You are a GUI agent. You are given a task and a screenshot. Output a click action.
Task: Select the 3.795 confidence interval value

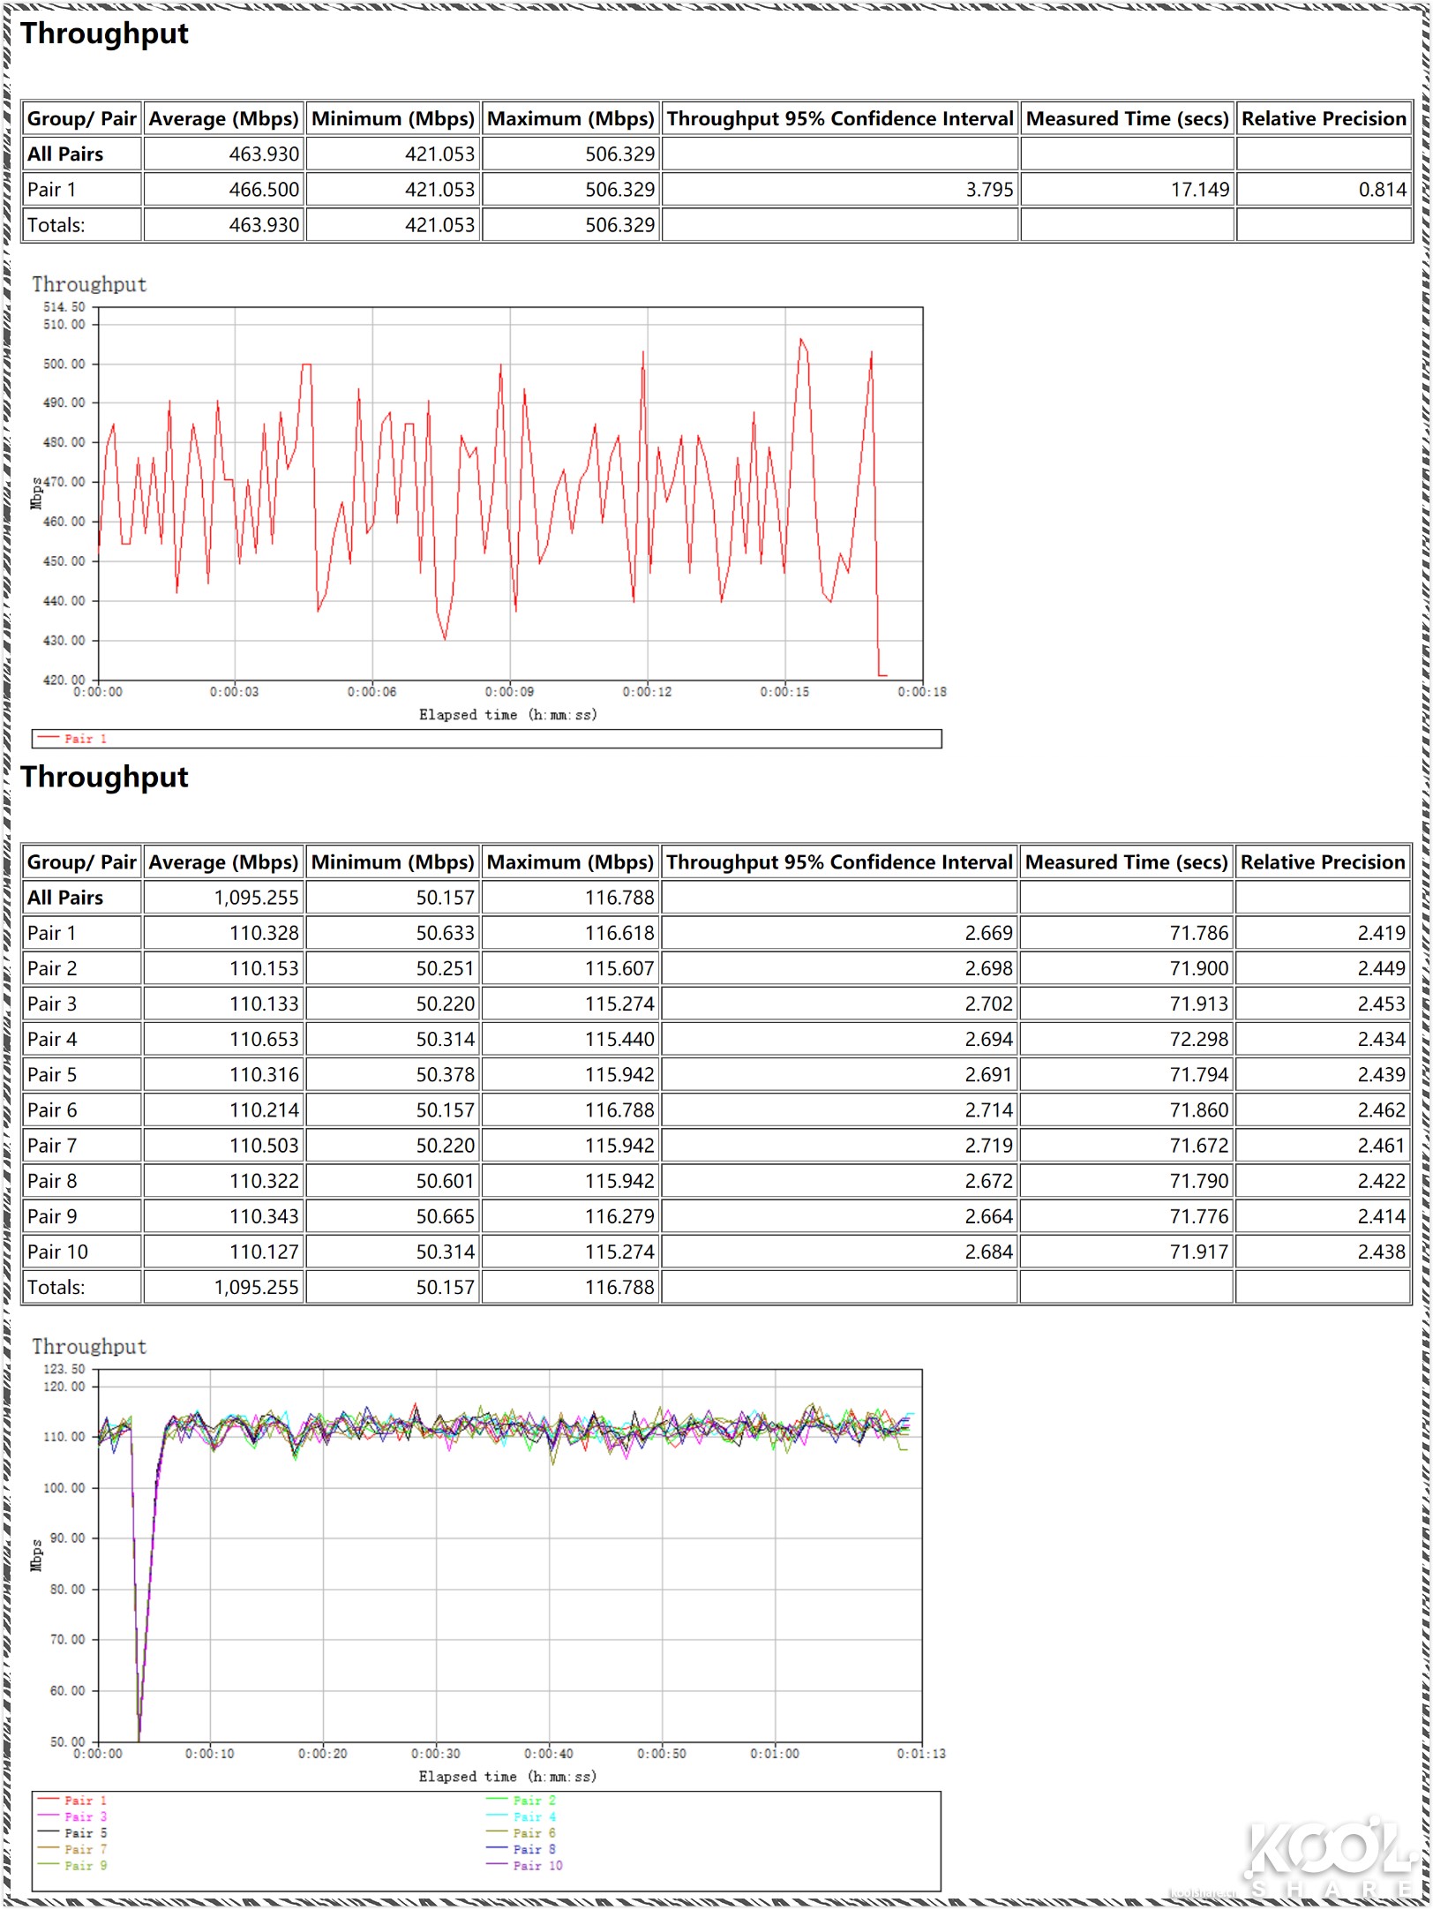click(x=989, y=190)
